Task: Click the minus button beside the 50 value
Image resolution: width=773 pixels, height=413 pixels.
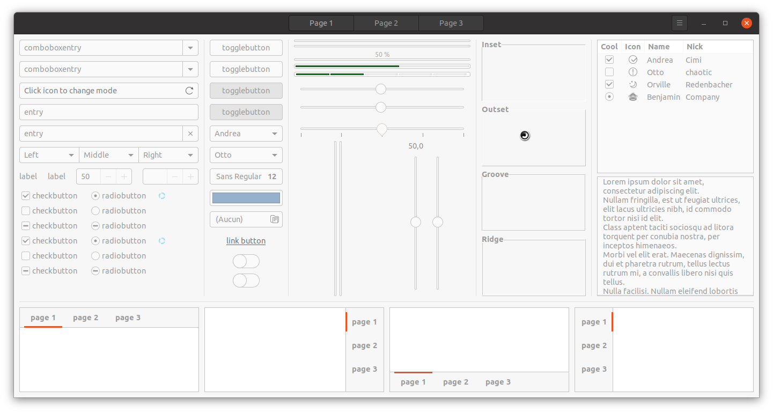Action: click(x=108, y=176)
